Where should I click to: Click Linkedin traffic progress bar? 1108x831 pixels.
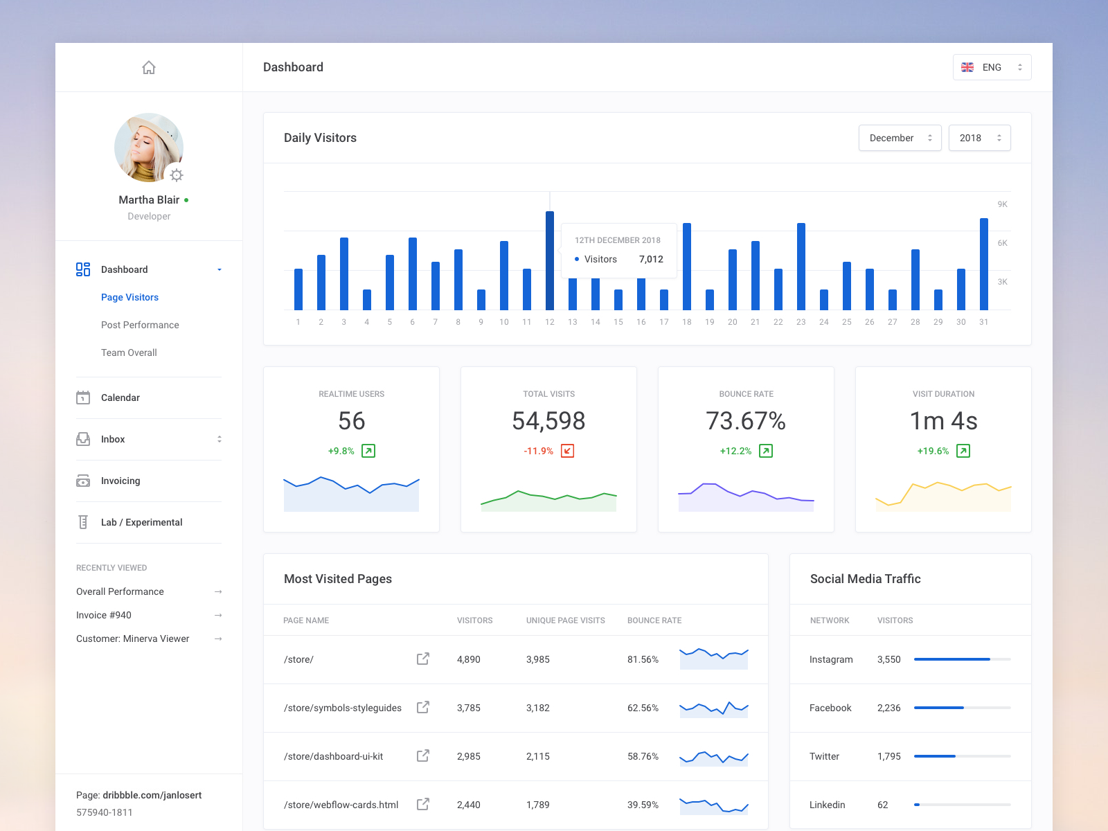tap(963, 805)
